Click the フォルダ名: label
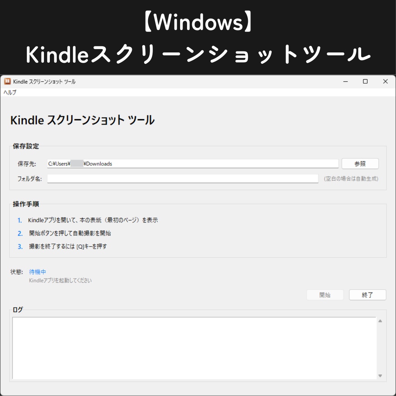The width and height of the screenshot is (396, 396). [x=29, y=179]
